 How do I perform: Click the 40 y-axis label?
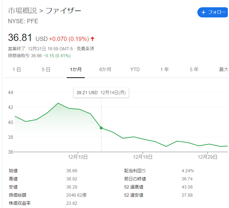10,122
